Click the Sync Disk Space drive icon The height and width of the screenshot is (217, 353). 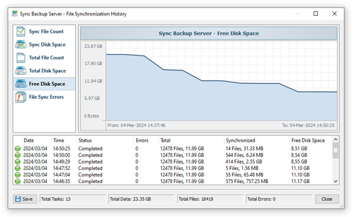[21, 45]
